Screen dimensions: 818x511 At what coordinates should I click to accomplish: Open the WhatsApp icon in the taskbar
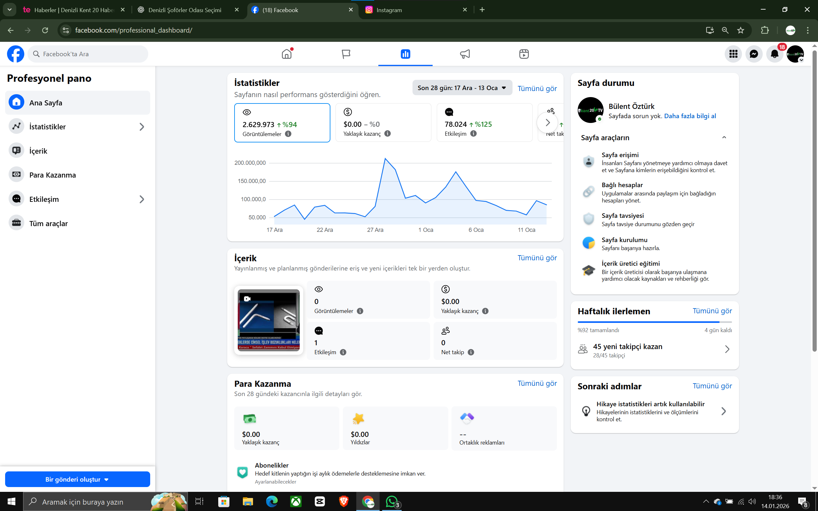pyautogui.click(x=392, y=501)
